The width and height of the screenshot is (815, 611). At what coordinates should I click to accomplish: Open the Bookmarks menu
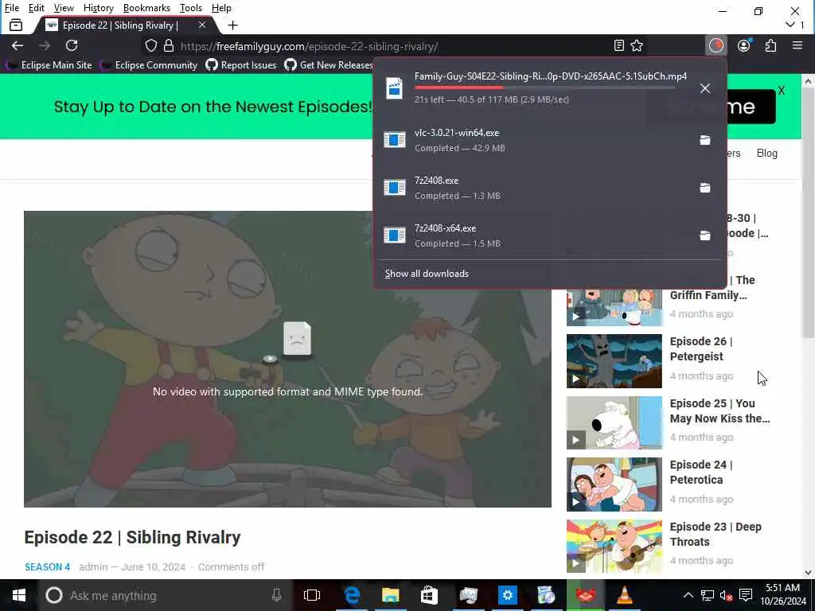click(x=146, y=8)
